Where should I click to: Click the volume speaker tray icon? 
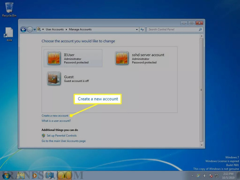tap(205, 175)
